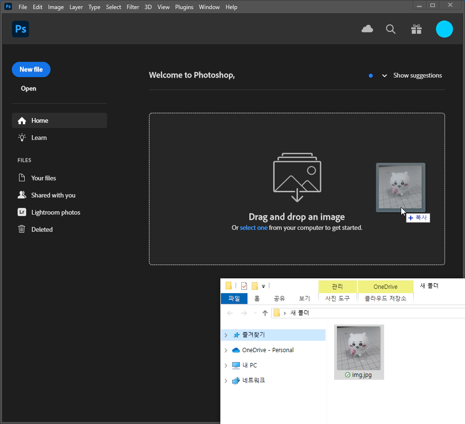Open the Select menu
Screen dimensions: 465x424
[x=113, y=7]
